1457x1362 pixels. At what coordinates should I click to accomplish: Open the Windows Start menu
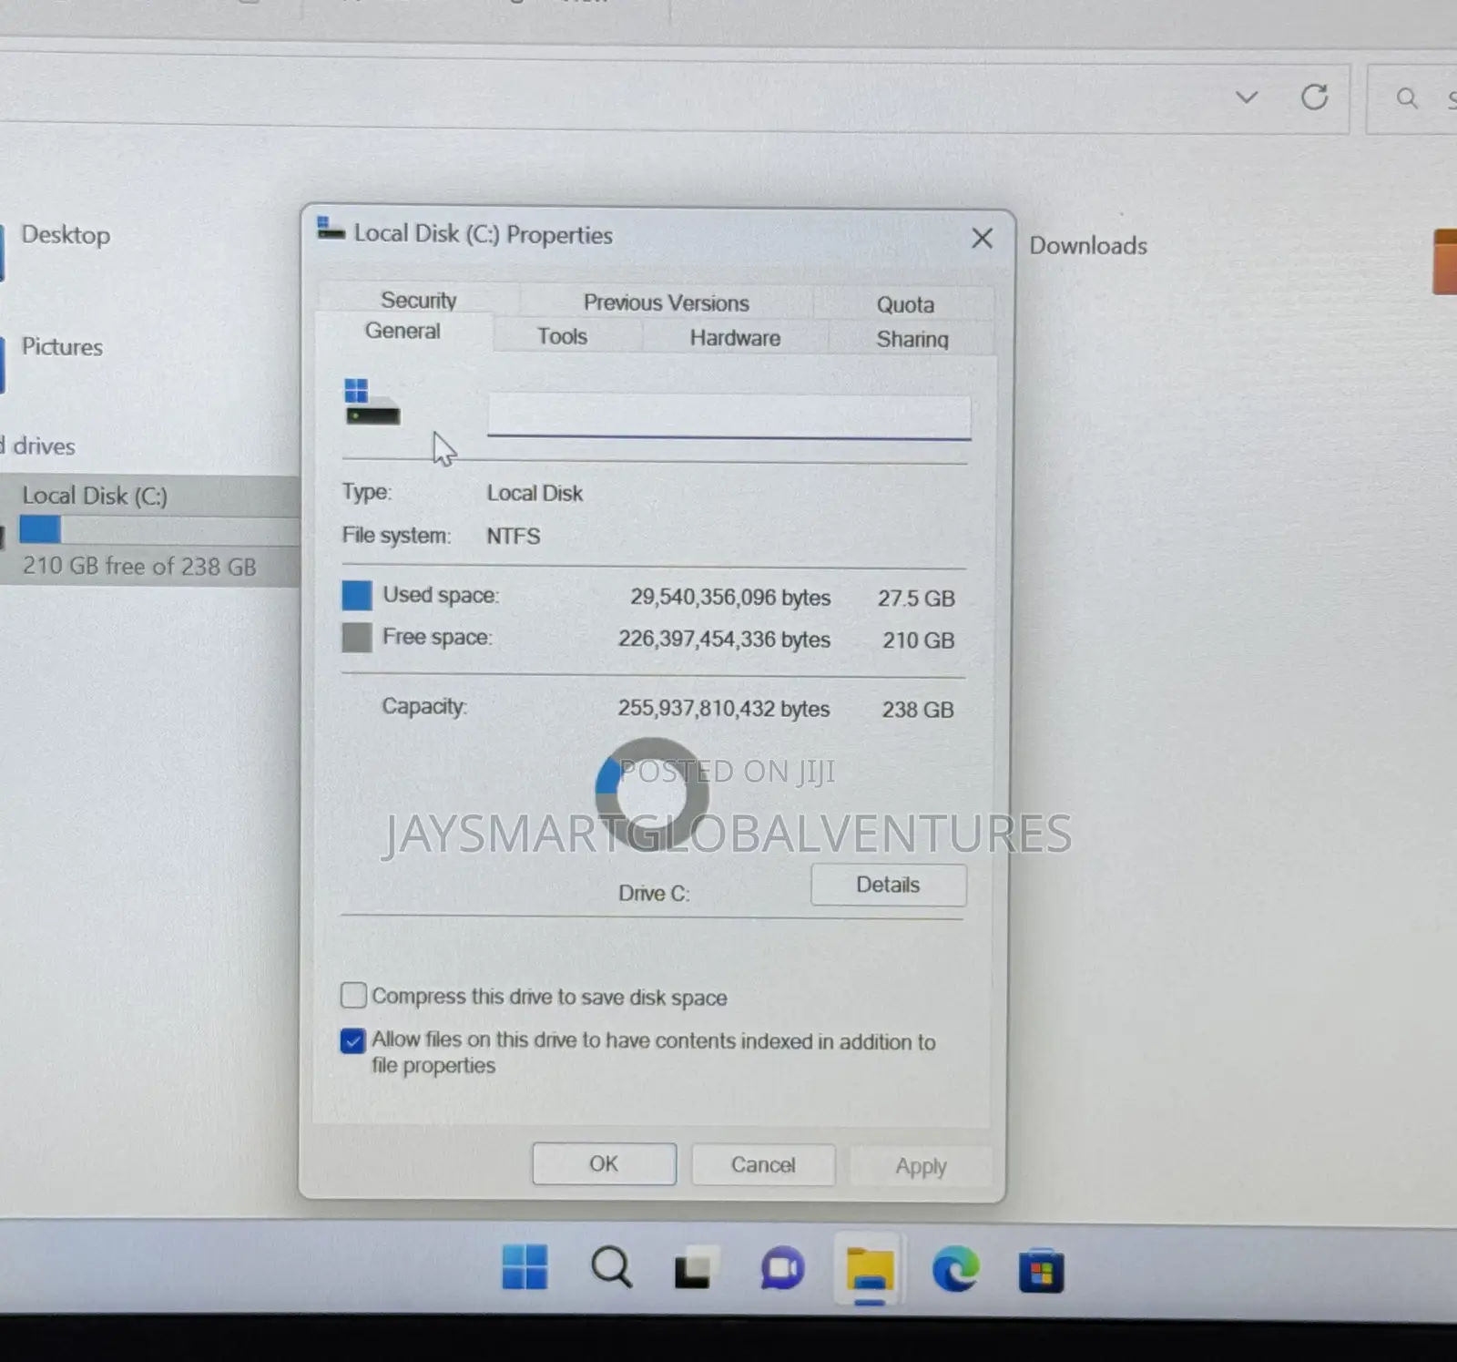point(525,1267)
